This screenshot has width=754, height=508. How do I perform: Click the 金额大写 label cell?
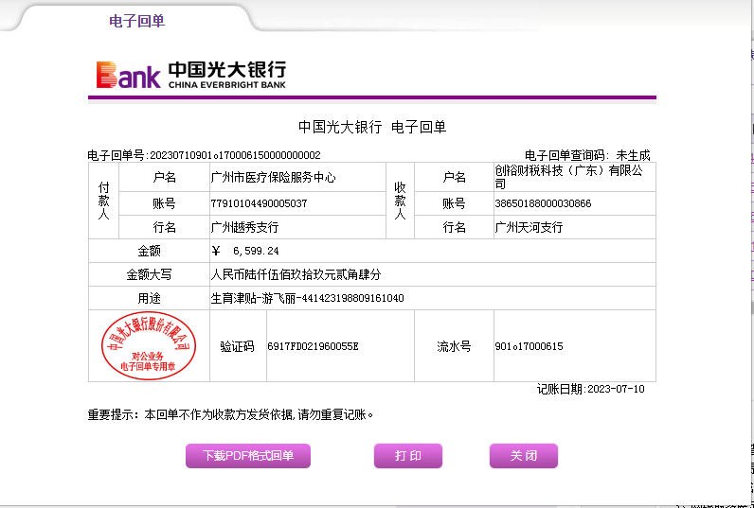coord(149,274)
